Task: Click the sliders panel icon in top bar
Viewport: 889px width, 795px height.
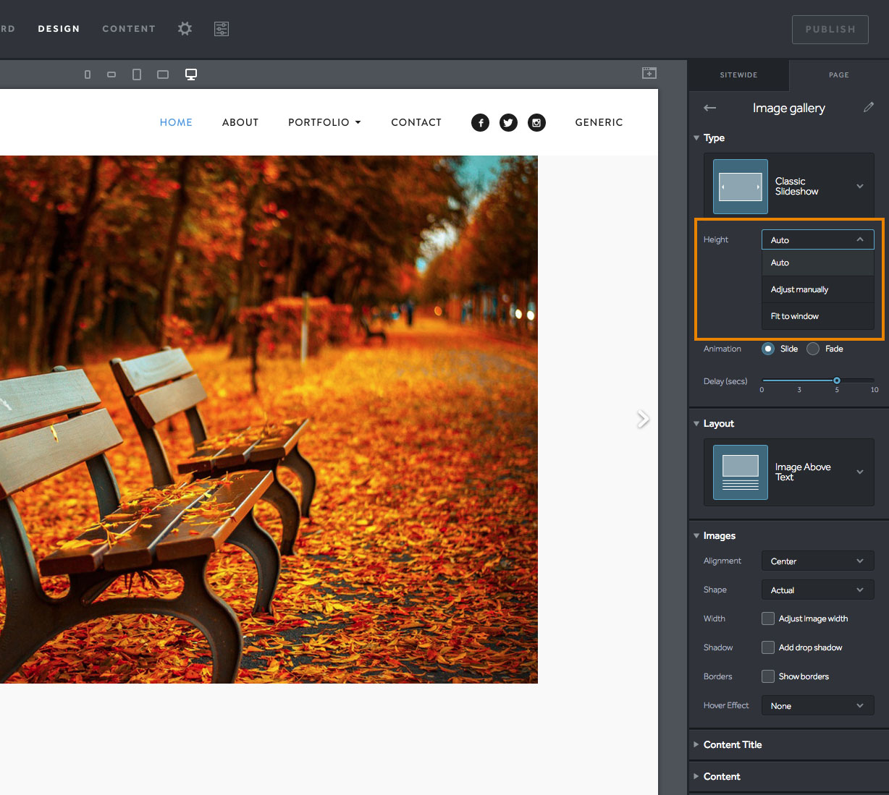Action: [222, 29]
